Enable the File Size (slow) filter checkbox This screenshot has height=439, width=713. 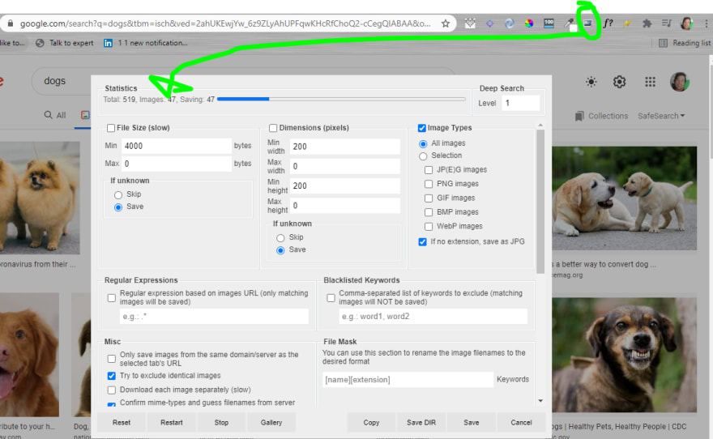coord(111,128)
